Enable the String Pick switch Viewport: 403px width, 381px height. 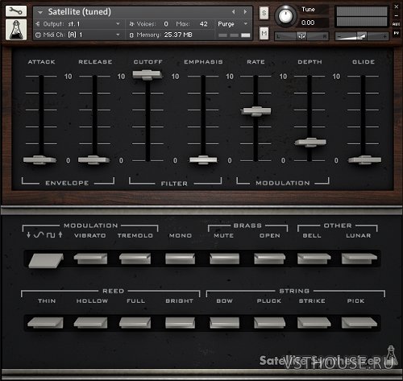[x=359, y=323]
